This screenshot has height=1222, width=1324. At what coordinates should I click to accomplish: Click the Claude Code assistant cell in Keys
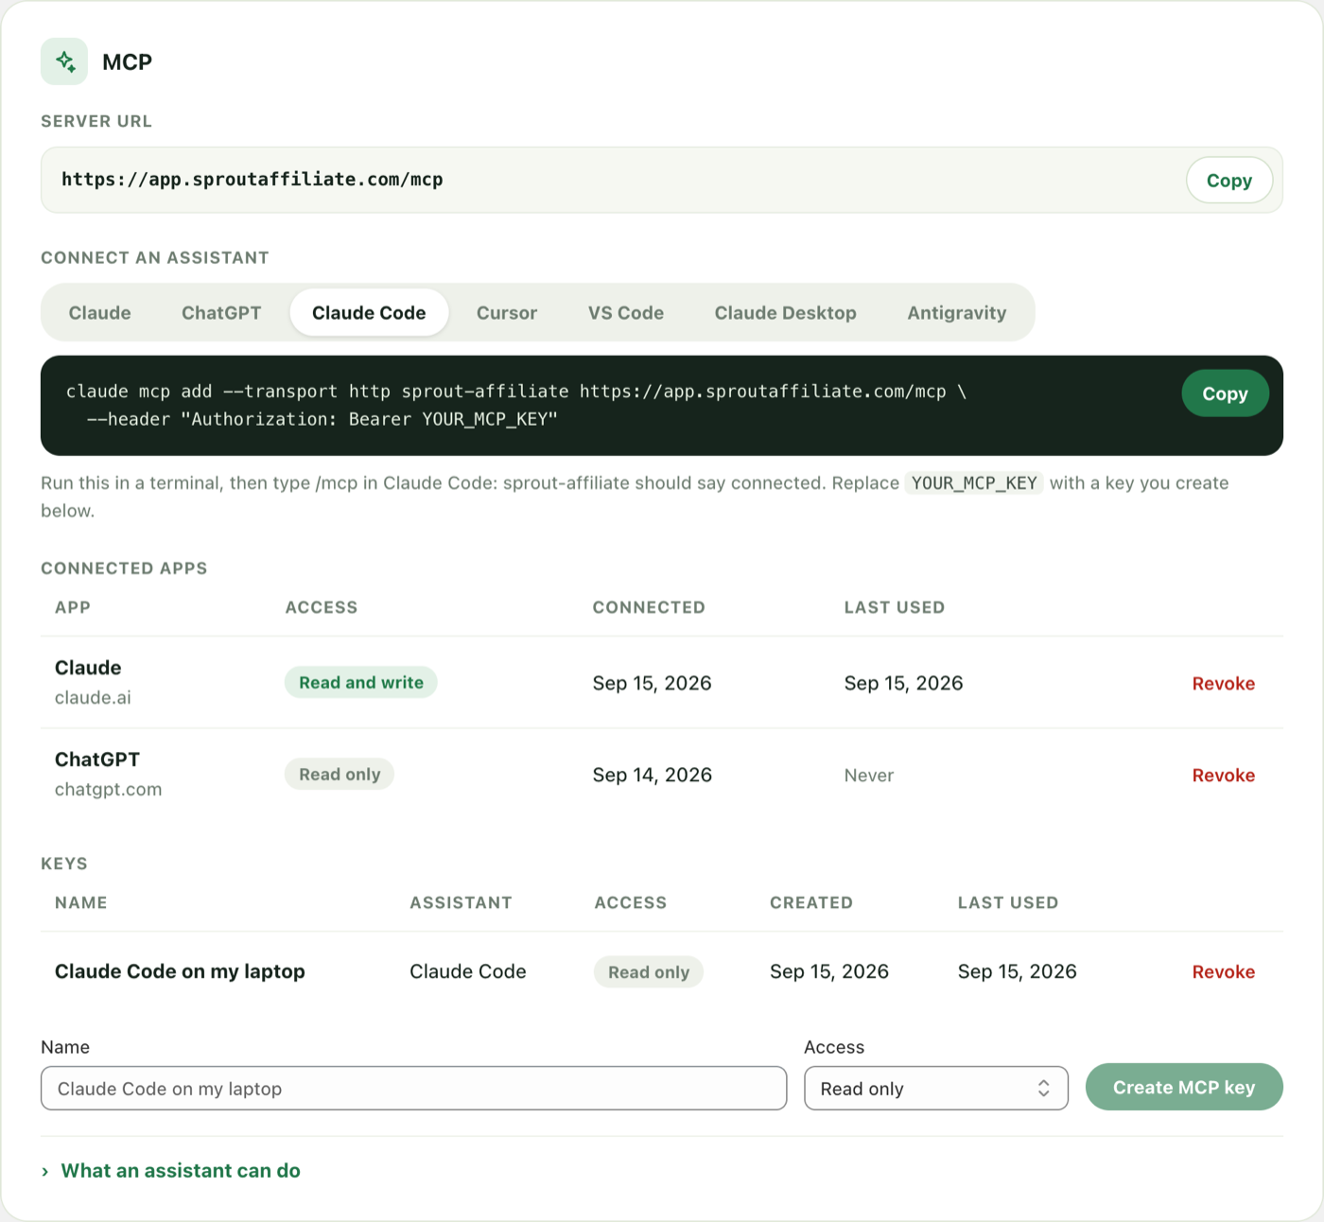(x=468, y=971)
